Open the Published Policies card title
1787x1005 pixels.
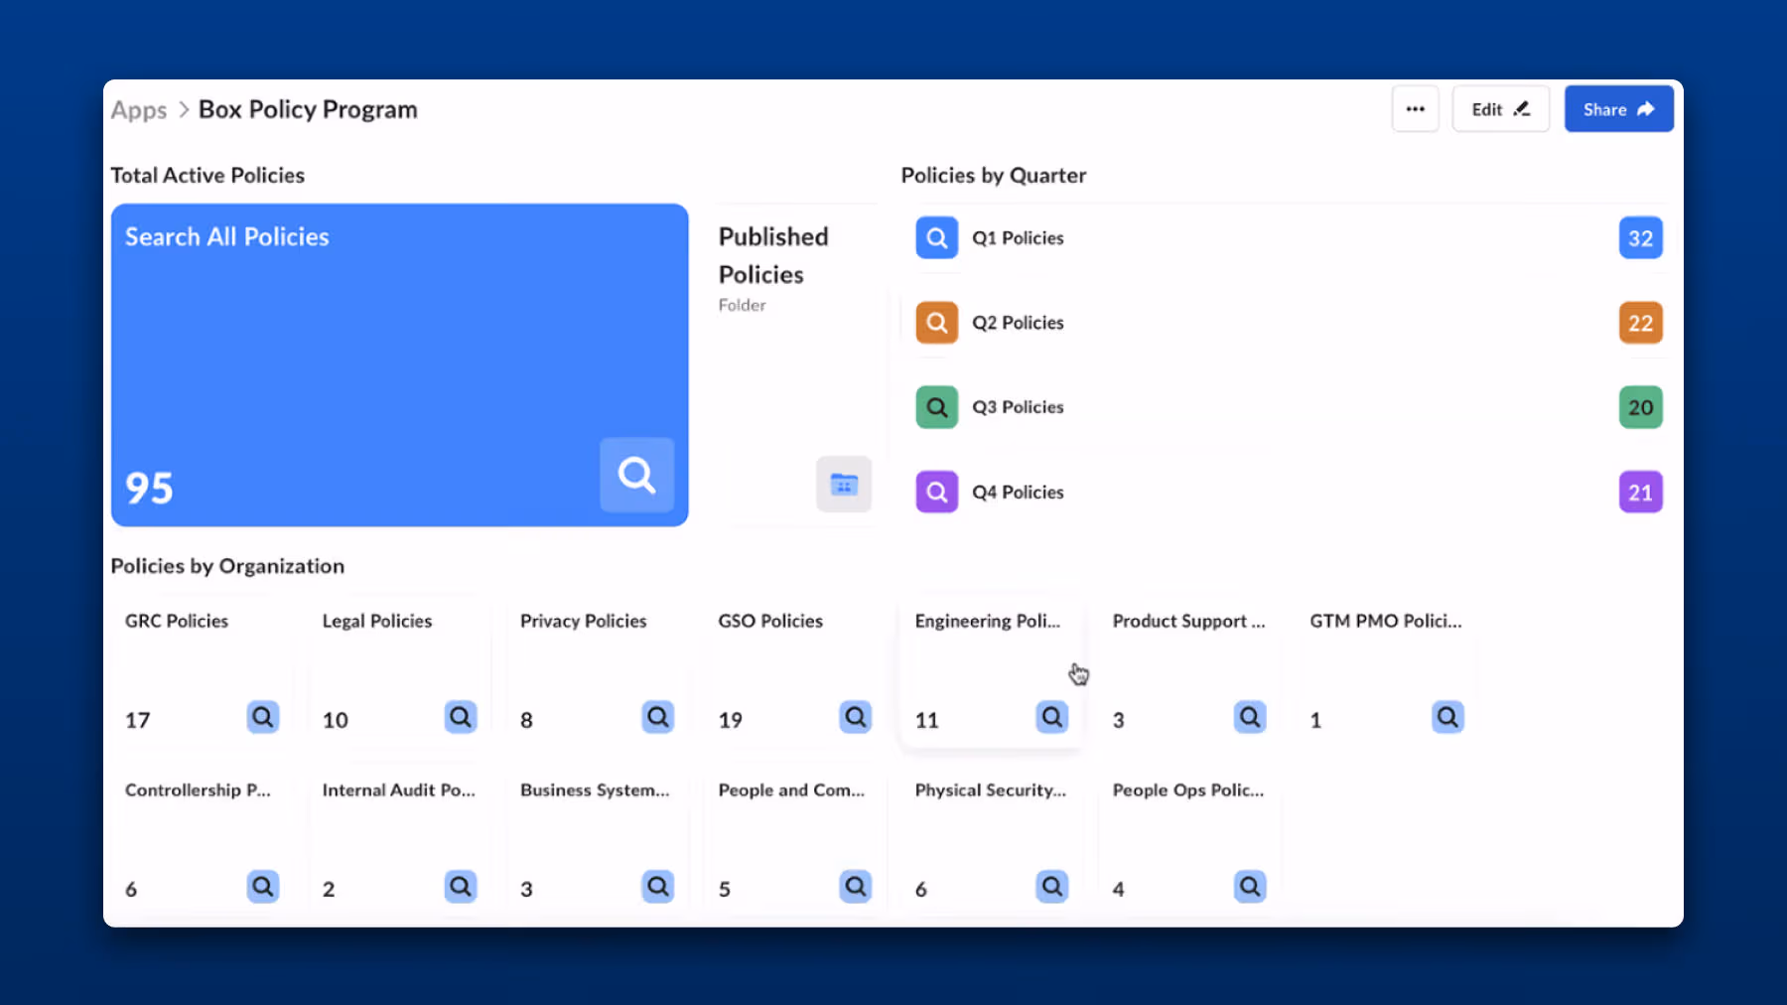coord(773,255)
